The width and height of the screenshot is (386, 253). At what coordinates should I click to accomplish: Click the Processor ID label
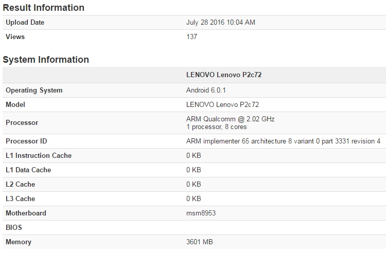tap(26, 141)
